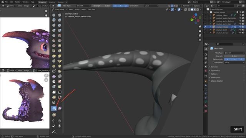246x138 pixels.
Task: Open the Options popover in header
Action: click(197, 6)
